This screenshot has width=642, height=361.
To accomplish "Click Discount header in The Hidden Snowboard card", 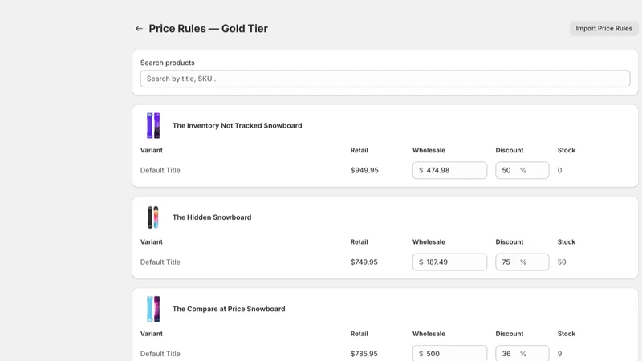I will (x=510, y=242).
